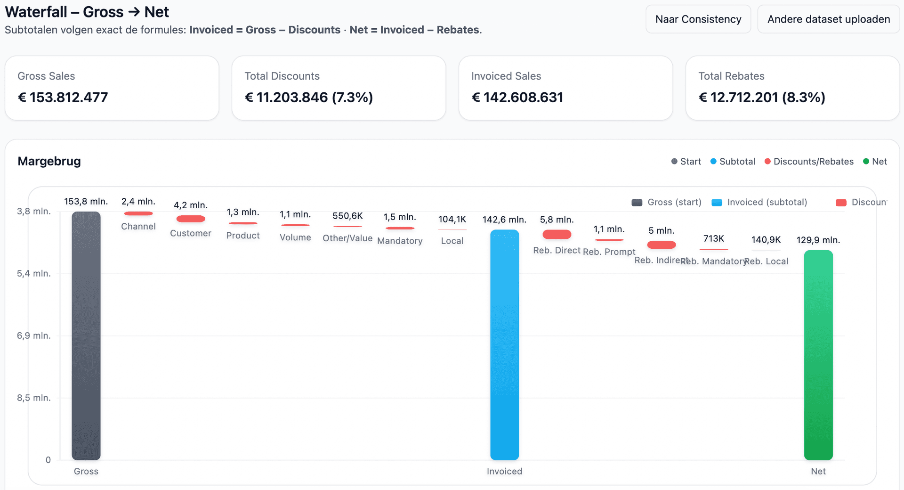904x490 pixels.
Task: Click the red Discounts legend swatch
Action: point(842,203)
